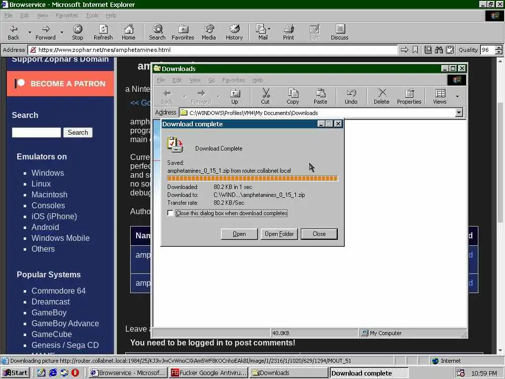This screenshot has height=379, width=505.
Task: Open the Go menu in Downloads window
Action: tap(211, 80)
